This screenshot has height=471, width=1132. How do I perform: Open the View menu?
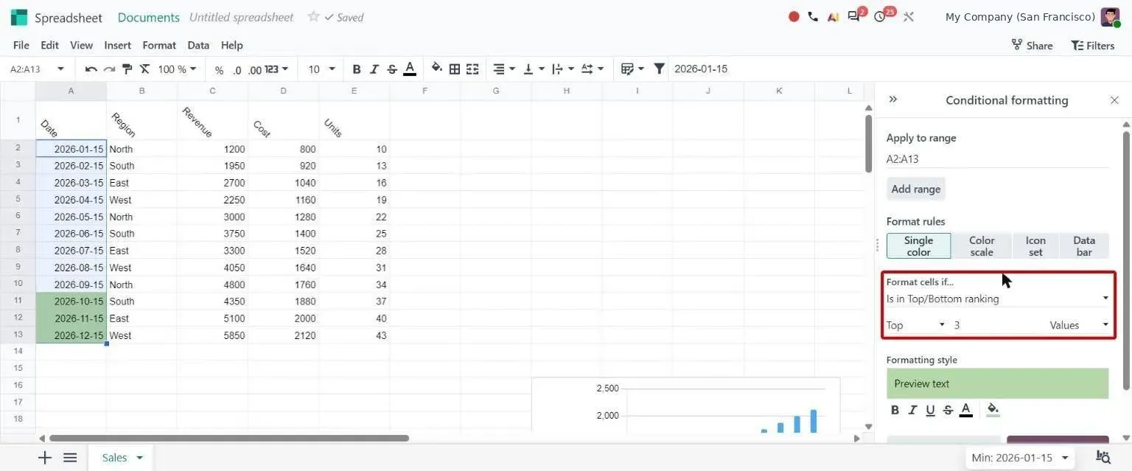click(x=81, y=45)
